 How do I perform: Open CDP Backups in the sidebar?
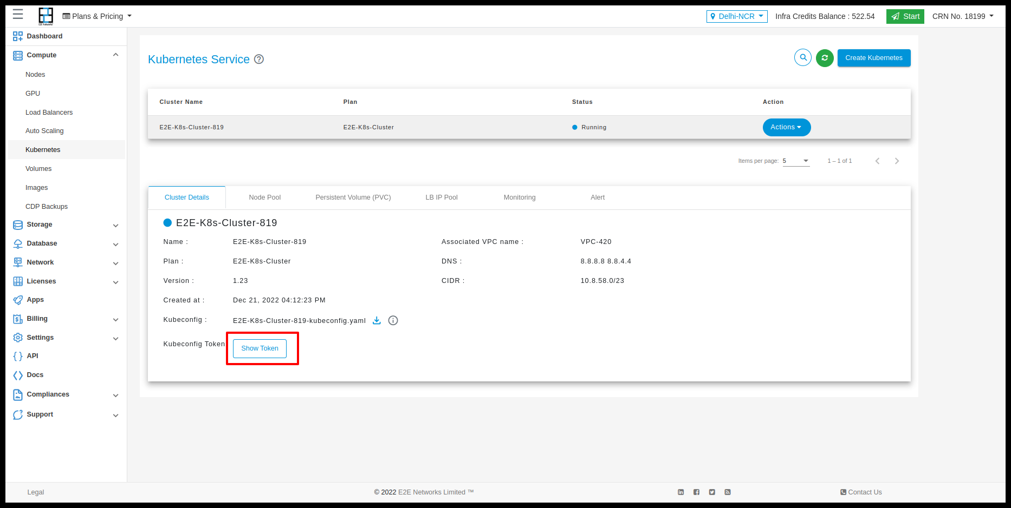[x=47, y=207]
